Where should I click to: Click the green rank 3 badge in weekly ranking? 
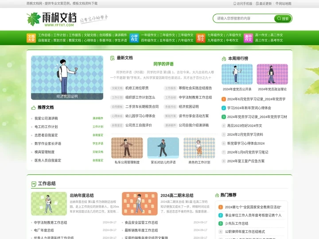[224, 117]
